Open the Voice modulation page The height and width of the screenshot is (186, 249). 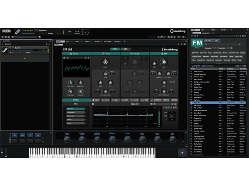(x=96, y=100)
